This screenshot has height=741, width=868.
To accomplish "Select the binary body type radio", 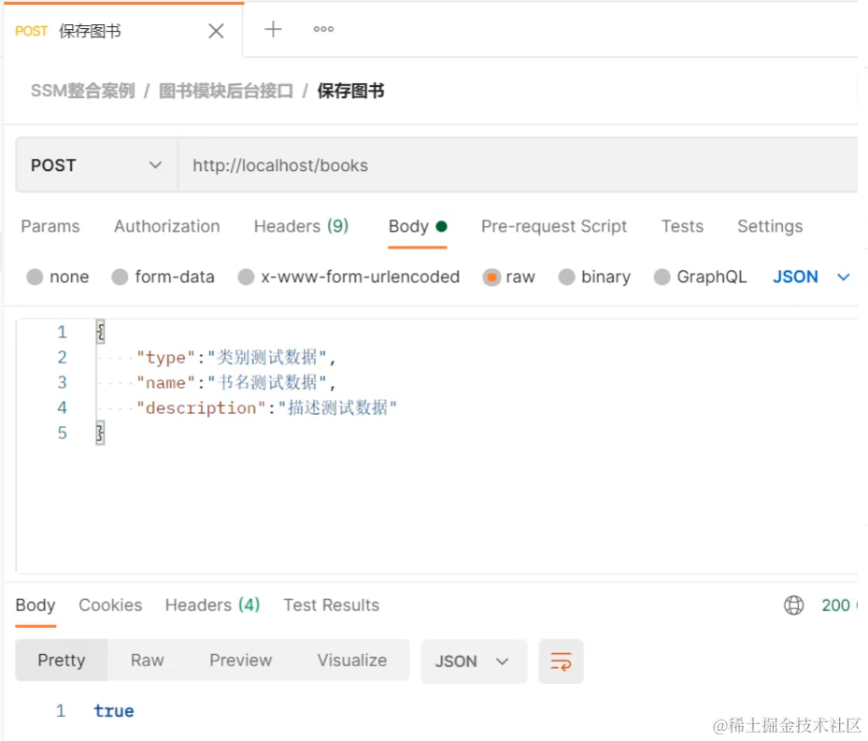I will pos(566,277).
